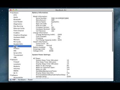Click the Device Name value bq20z451
The height and width of the screenshot is (90, 120).
55,22
